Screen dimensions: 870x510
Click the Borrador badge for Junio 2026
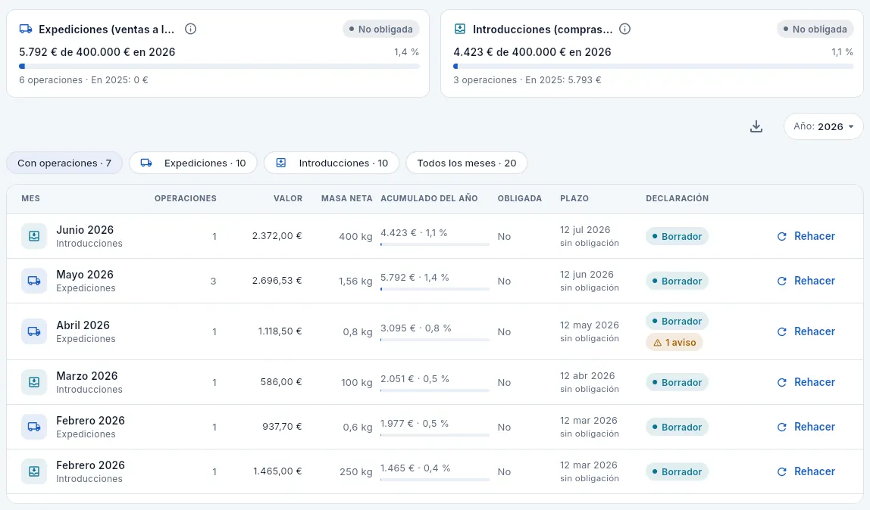coord(677,236)
